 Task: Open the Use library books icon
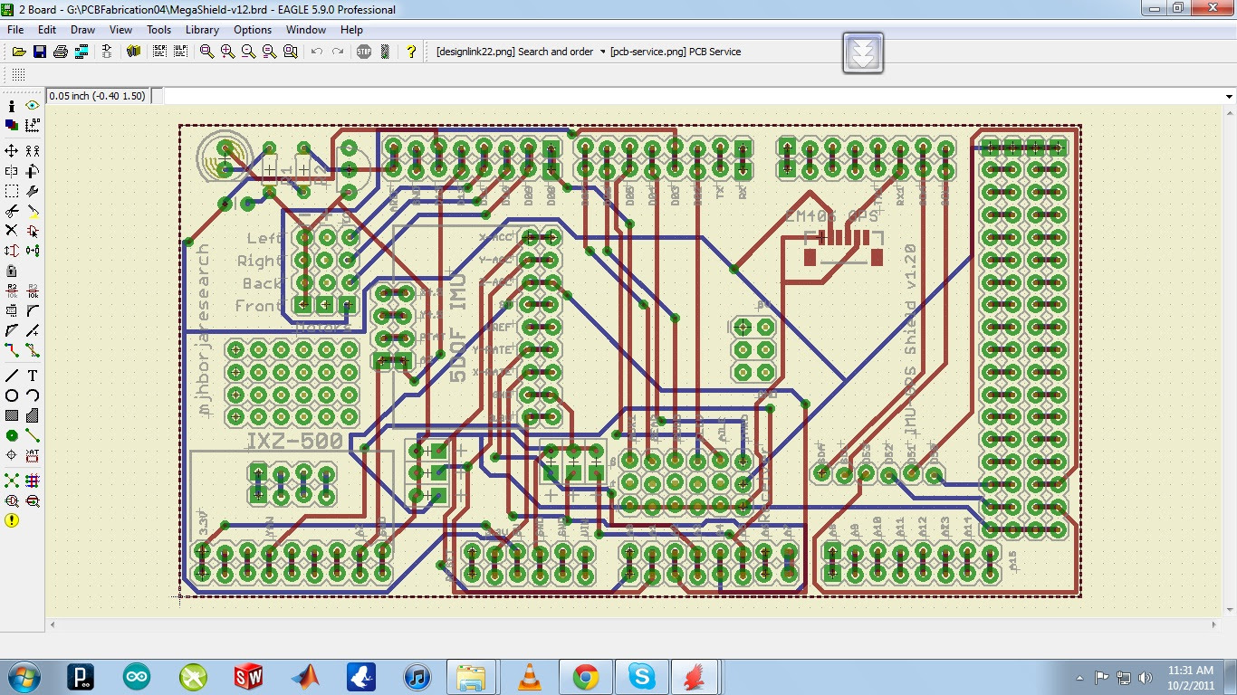click(x=134, y=52)
